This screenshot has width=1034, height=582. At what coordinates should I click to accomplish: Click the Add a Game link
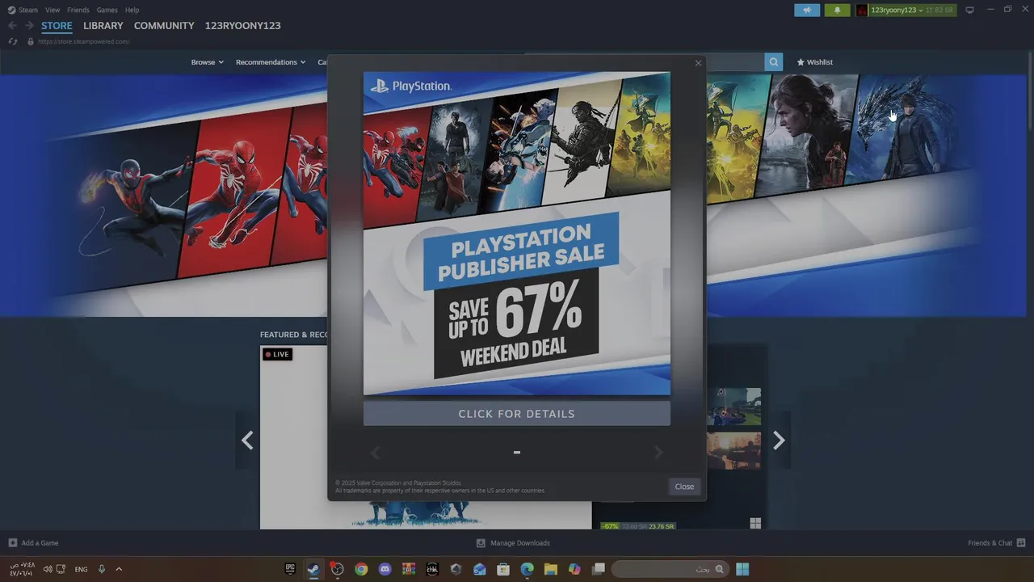pos(40,543)
